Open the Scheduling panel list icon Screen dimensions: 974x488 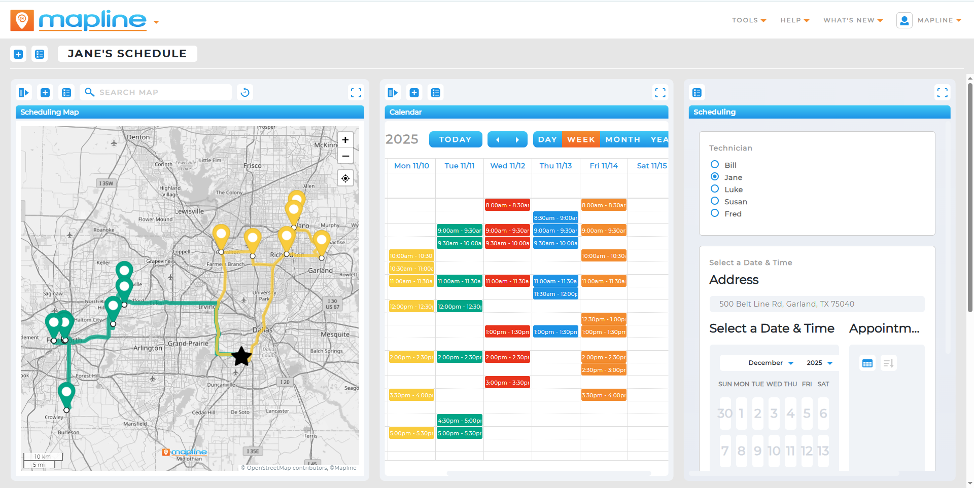click(x=697, y=92)
